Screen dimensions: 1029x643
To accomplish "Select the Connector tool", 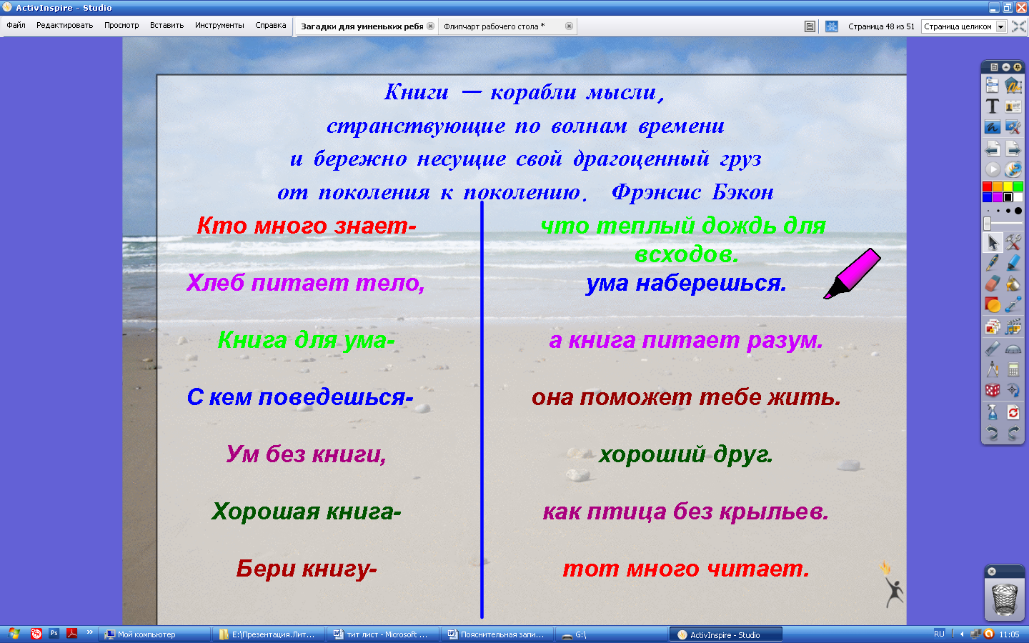I will tap(1013, 305).
